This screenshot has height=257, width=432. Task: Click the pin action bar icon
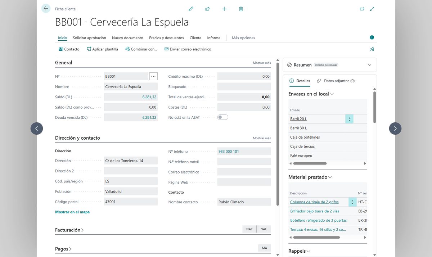point(372,49)
